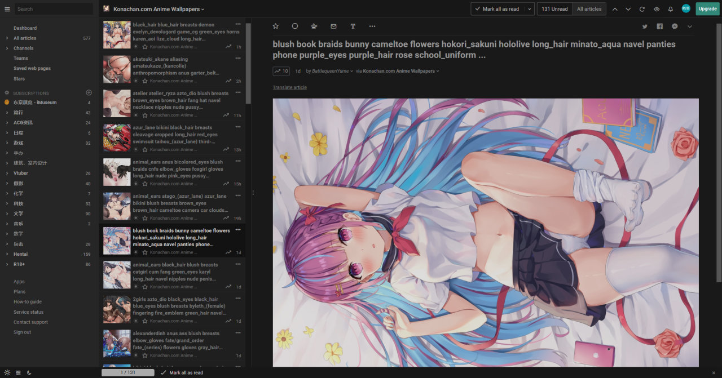Expand the Vtuber folder in sidebar
Screen dimensions: 722x378
pos(7,173)
